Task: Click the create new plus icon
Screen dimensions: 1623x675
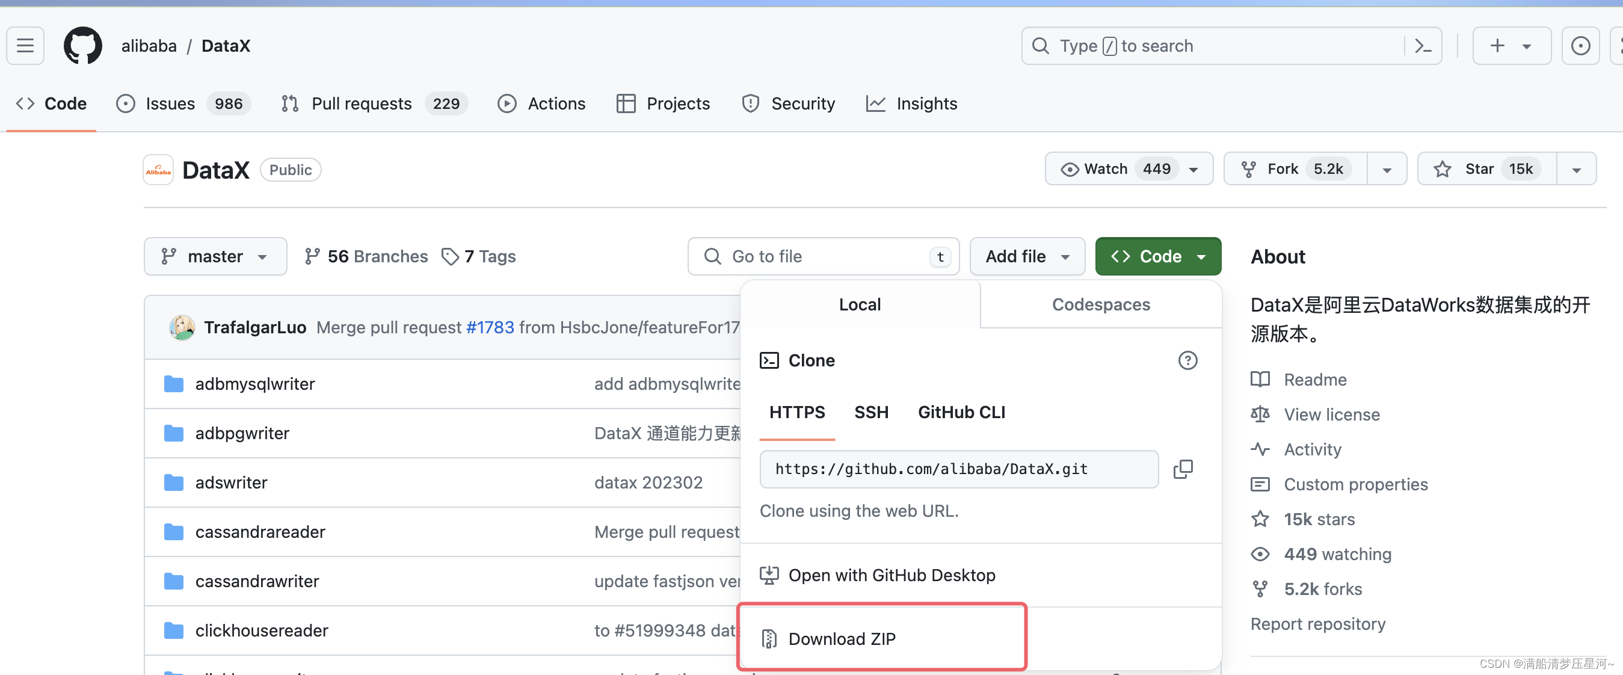Action: (x=1497, y=45)
